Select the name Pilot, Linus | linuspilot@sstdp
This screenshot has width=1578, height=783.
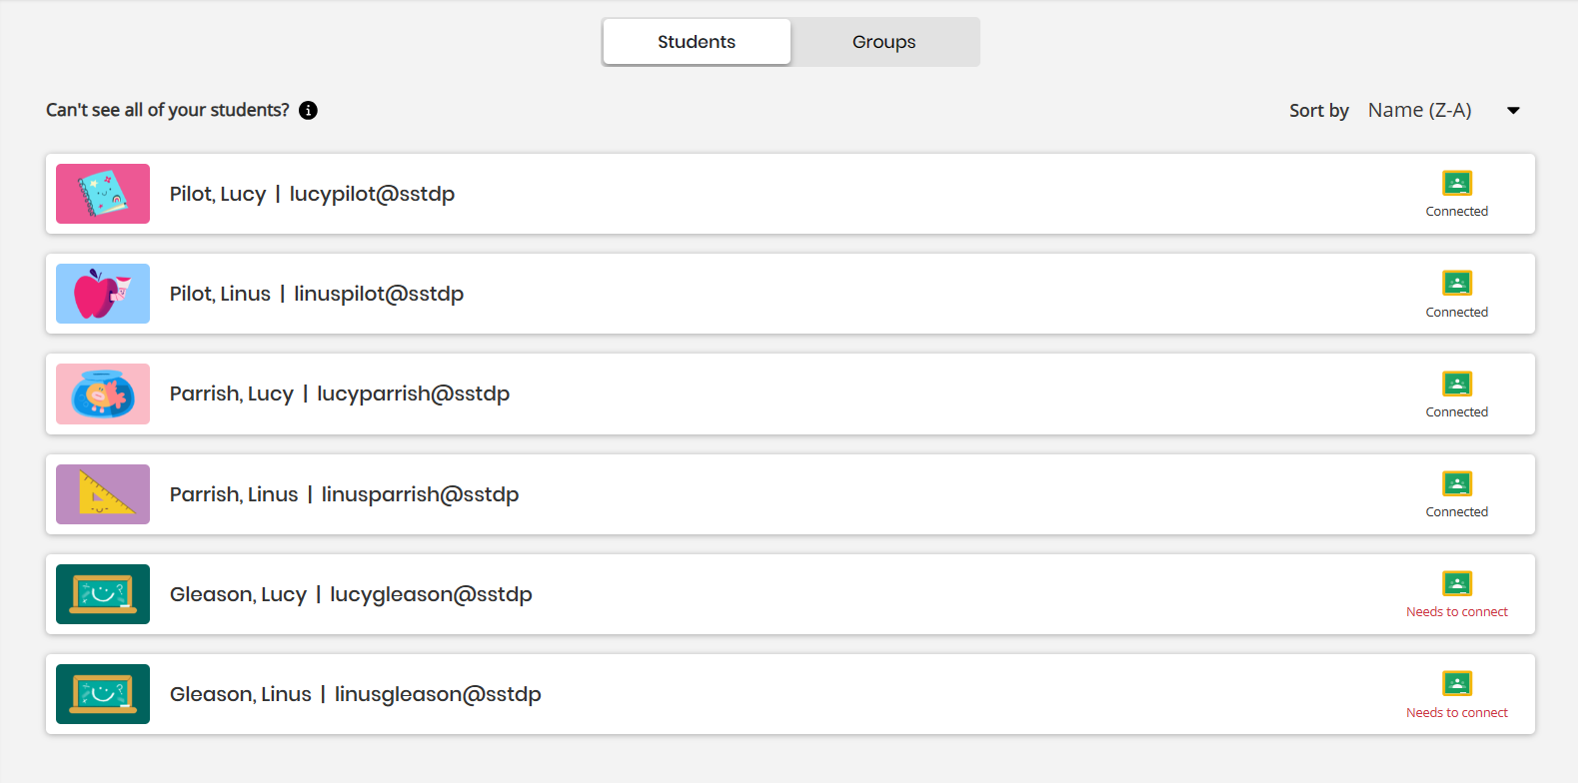coord(317,294)
